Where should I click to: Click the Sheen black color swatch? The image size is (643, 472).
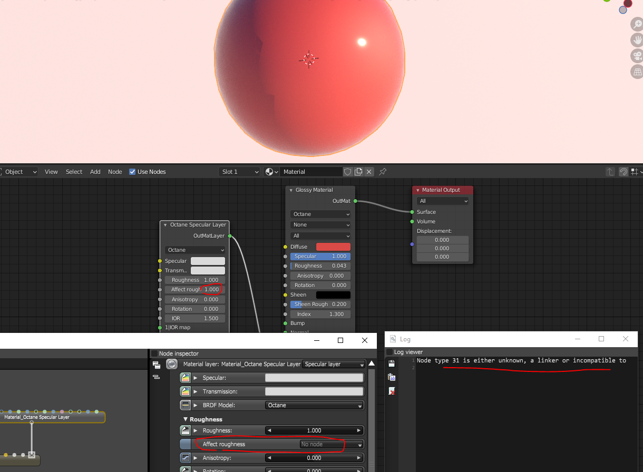(x=333, y=295)
